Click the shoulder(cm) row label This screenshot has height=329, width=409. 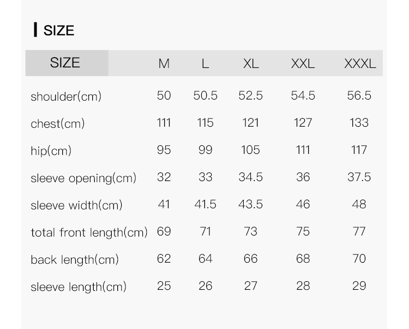point(66,97)
